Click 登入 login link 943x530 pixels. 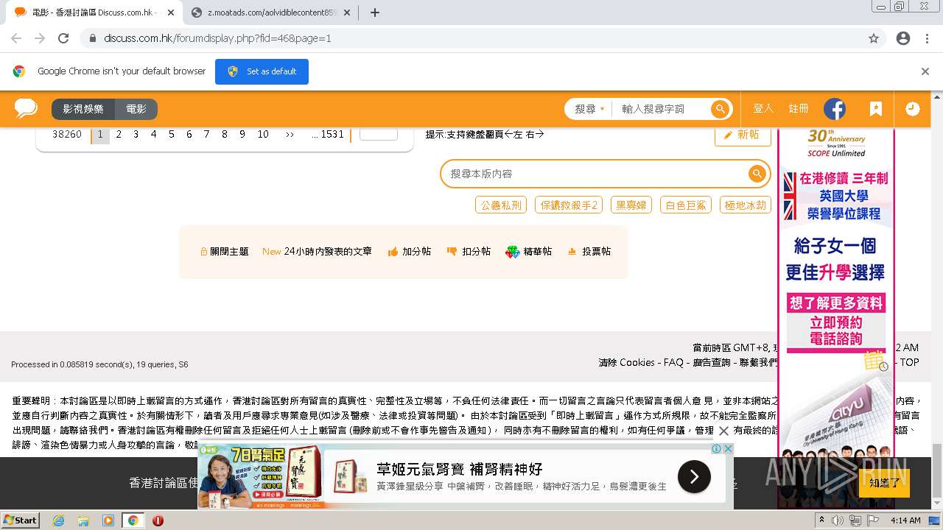(763, 109)
